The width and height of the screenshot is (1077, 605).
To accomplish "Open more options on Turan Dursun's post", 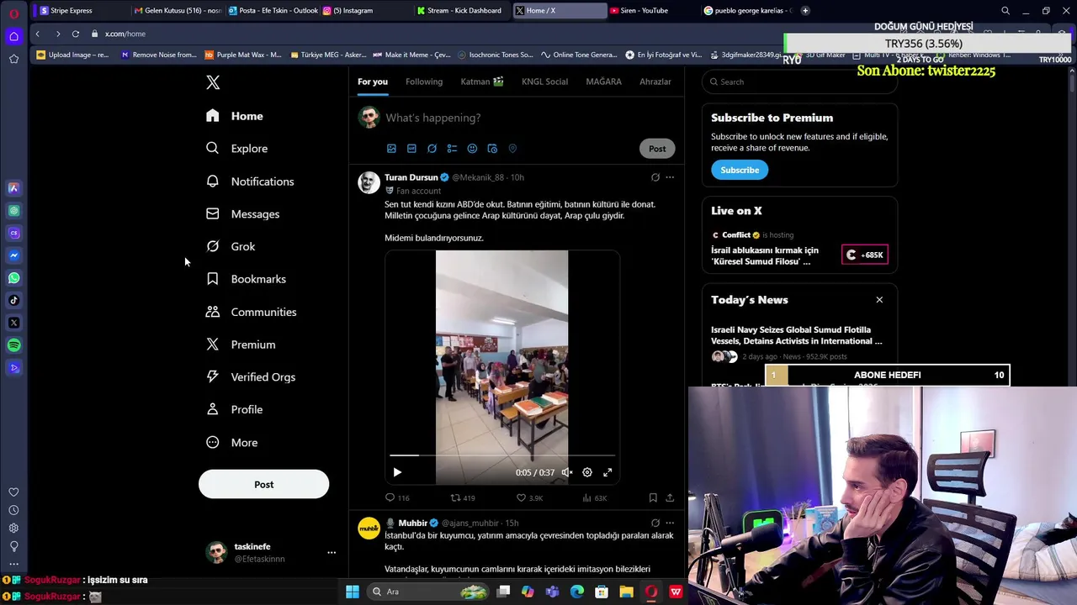I will tap(670, 177).
